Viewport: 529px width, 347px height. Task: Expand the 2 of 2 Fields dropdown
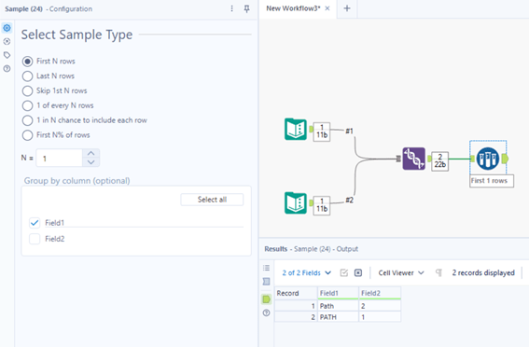[307, 272]
